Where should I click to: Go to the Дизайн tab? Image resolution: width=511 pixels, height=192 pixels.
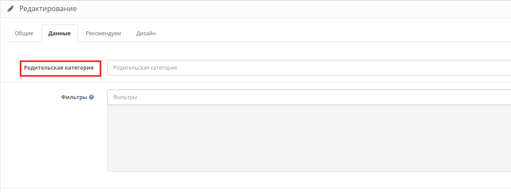tap(146, 33)
